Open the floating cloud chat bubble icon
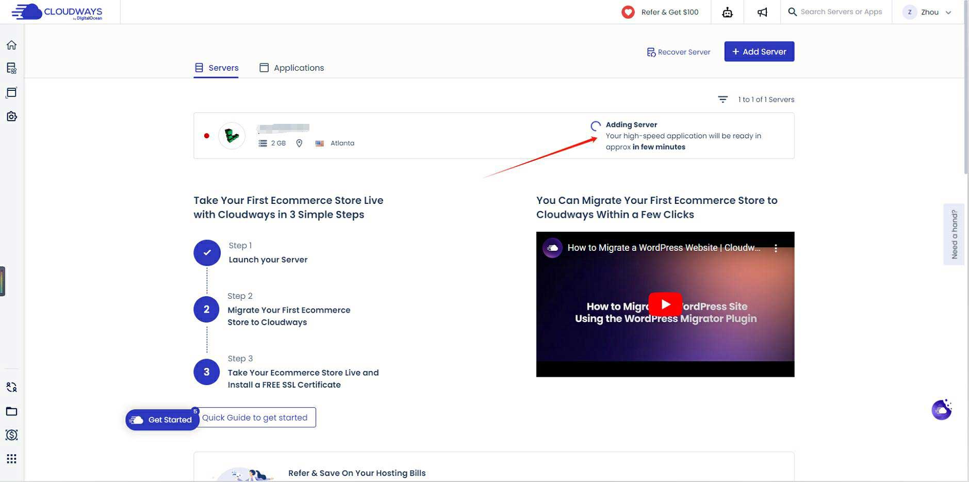This screenshot has height=482, width=969. point(942,410)
